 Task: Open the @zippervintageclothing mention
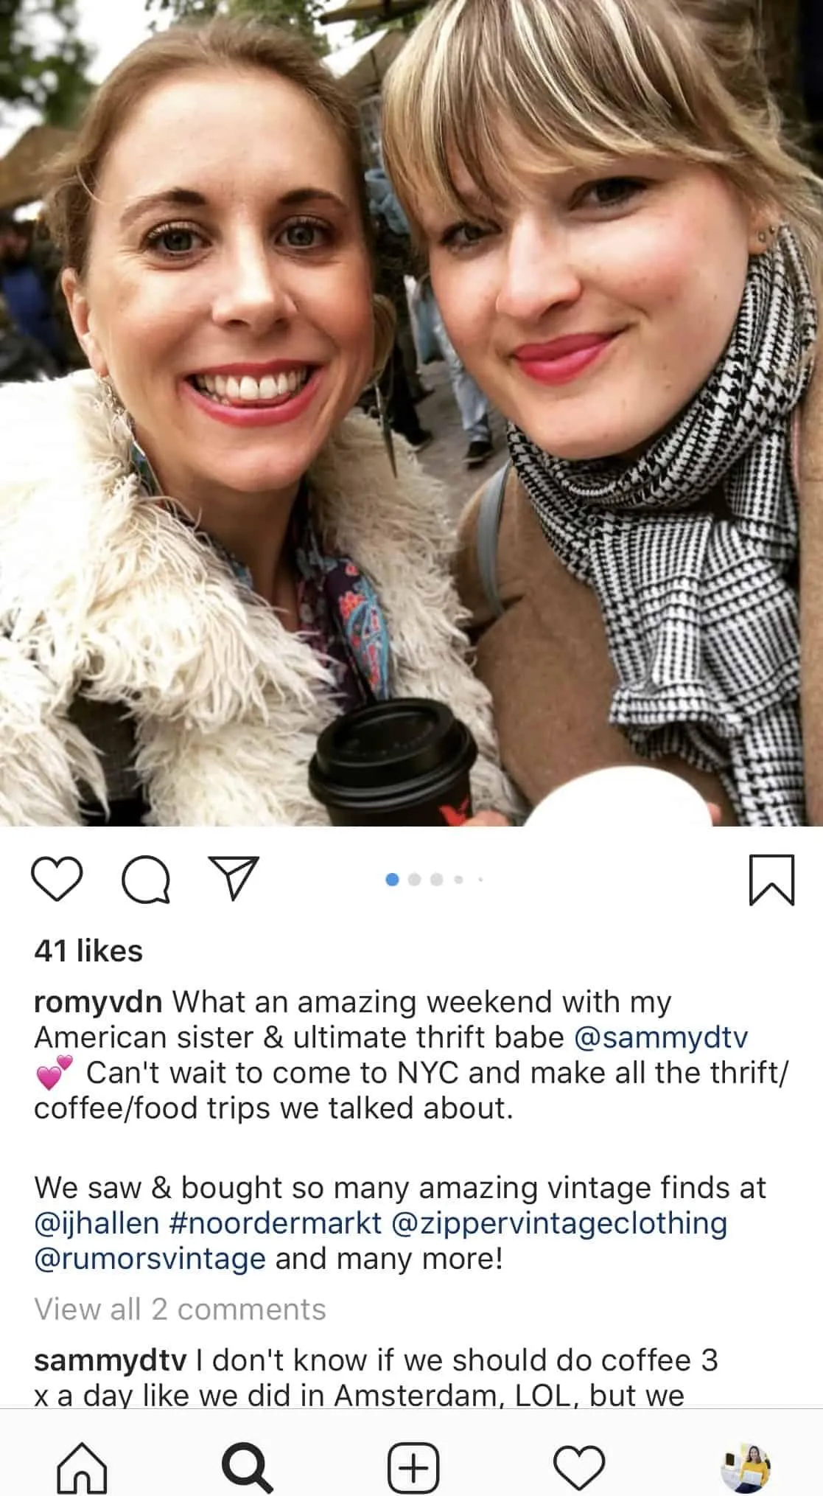(x=558, y=1223)
